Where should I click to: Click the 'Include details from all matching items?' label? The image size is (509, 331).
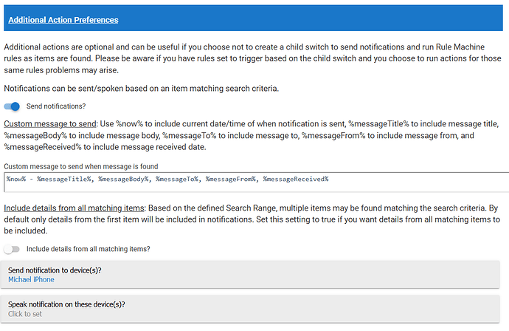88,249
